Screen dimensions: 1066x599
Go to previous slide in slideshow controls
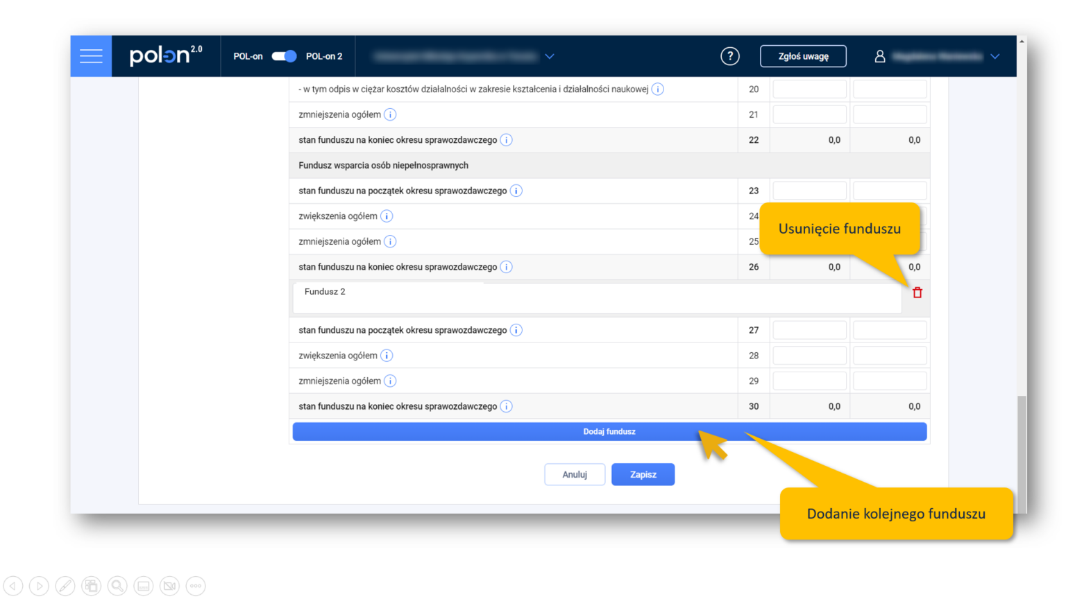(x=13, y=586)
